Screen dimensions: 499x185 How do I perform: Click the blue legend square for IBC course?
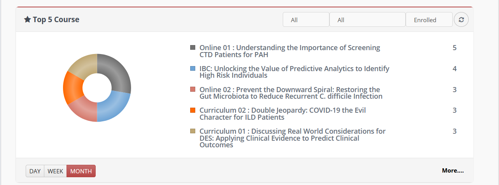tap(193, 68)
